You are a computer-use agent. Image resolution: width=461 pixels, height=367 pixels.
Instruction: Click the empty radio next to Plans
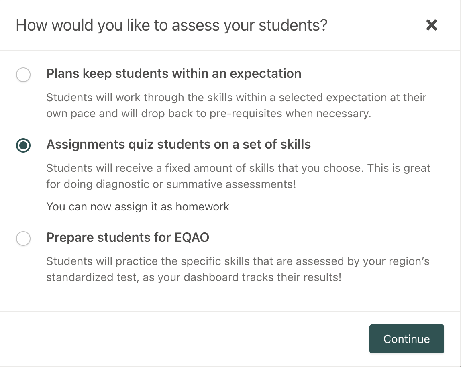[x=23, y=75]
